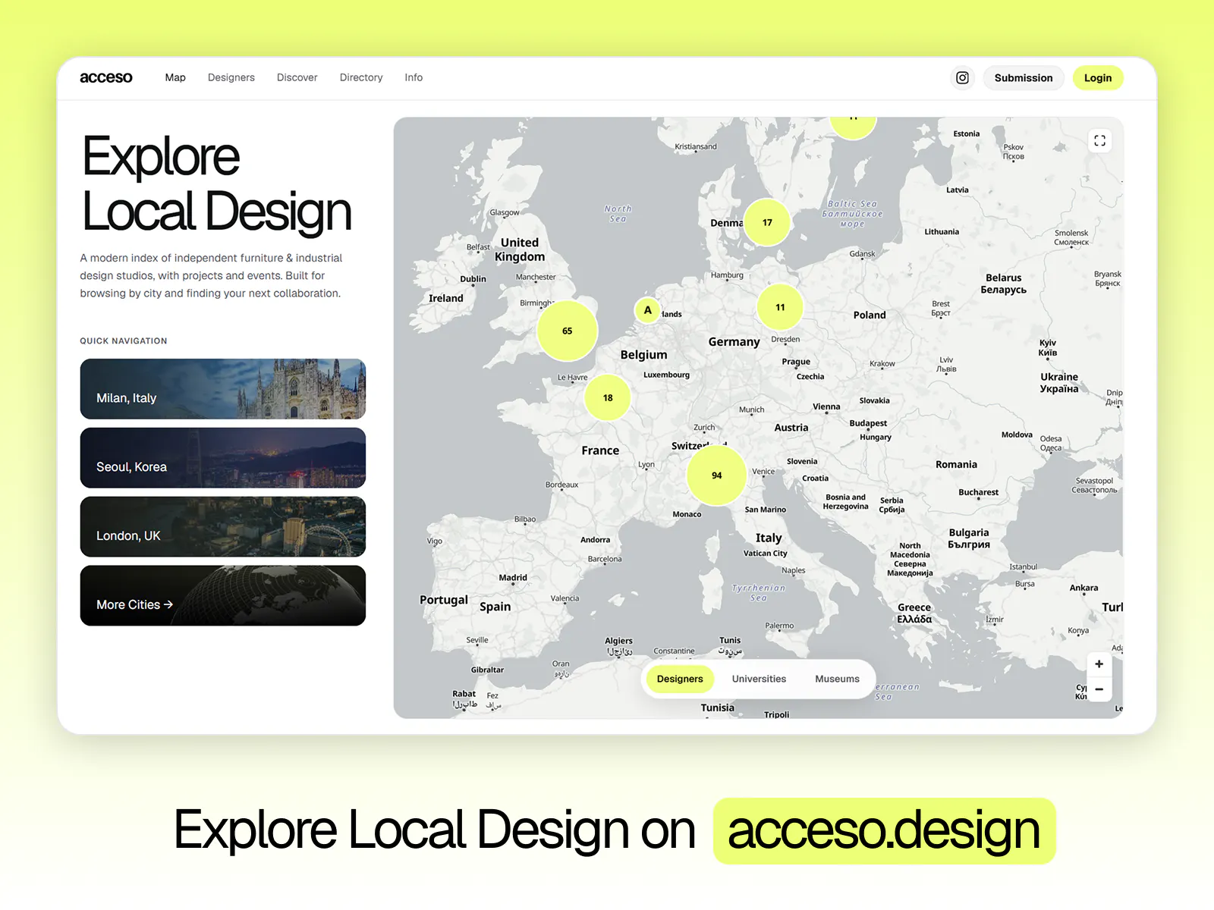Click the Dublin city label
This screenshot has width=1214, height=910.
tap(473, 279)
